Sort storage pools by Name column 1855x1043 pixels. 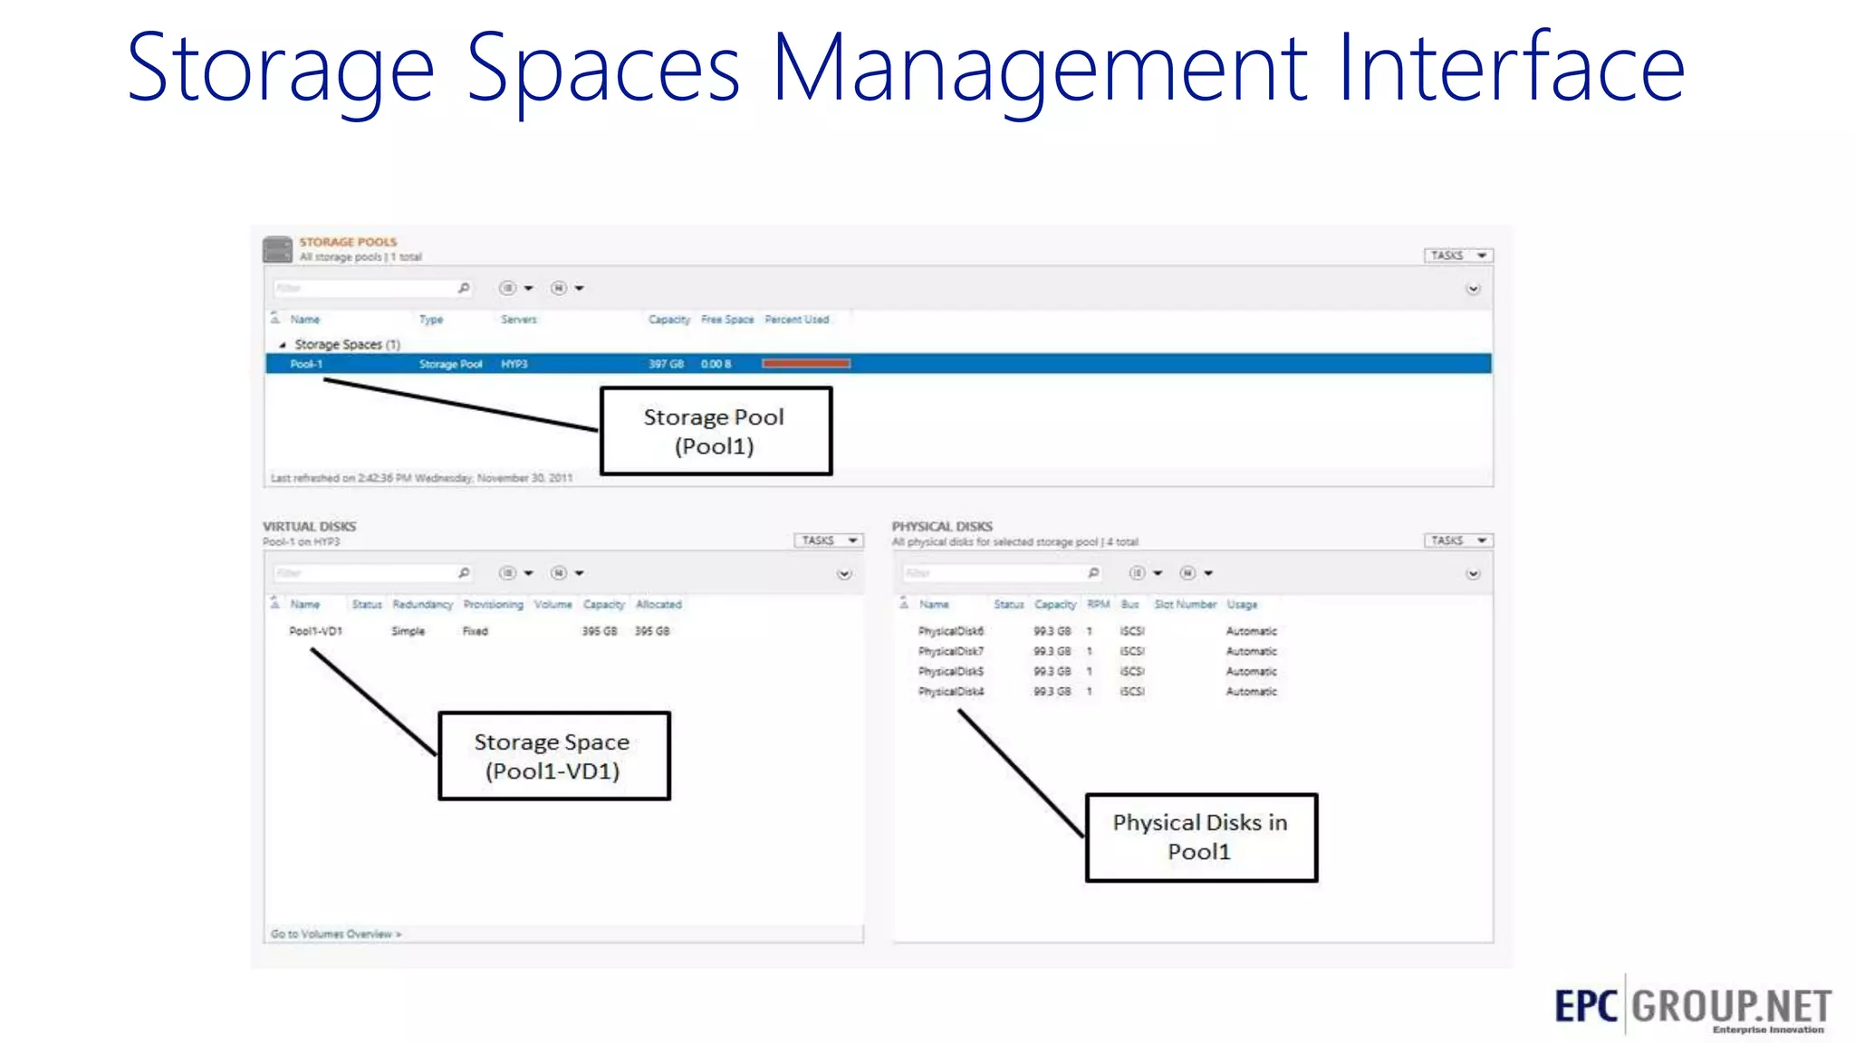305,320
